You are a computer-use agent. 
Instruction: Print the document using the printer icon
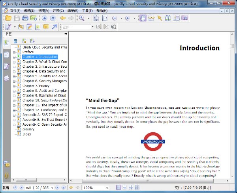coord(25,18)
